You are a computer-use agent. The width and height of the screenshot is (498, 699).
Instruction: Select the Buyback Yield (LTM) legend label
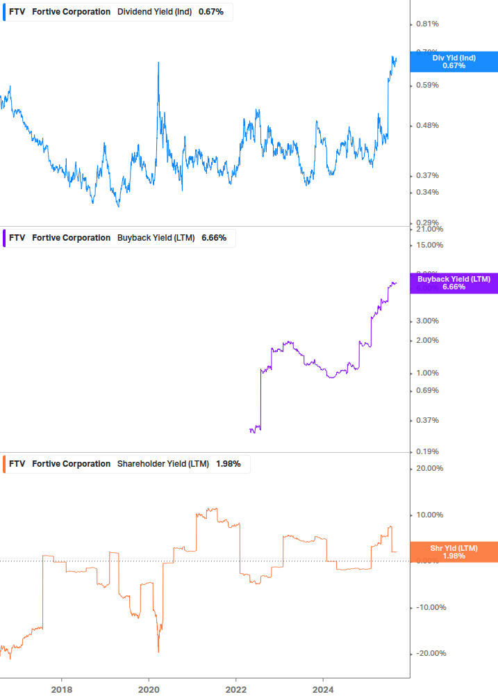click(x=157, y=238)
